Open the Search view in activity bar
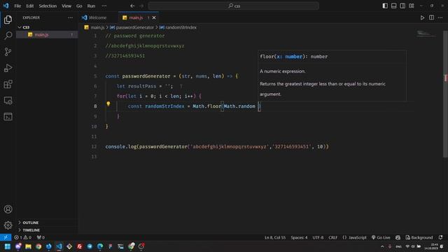This screenshot has width=448, height=252. tap(8, 36)
